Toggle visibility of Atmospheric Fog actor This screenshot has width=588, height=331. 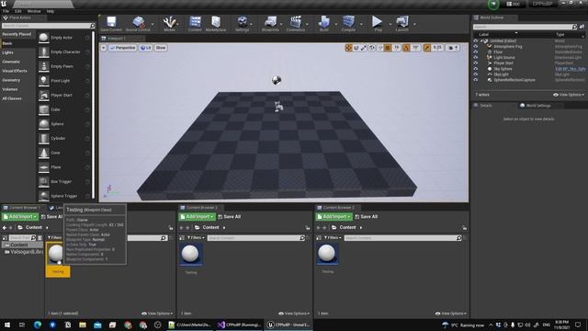476,47
